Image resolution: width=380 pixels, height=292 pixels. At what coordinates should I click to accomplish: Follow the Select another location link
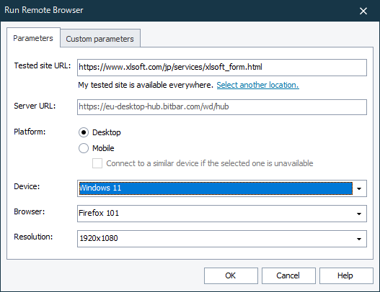click(257, 85)
